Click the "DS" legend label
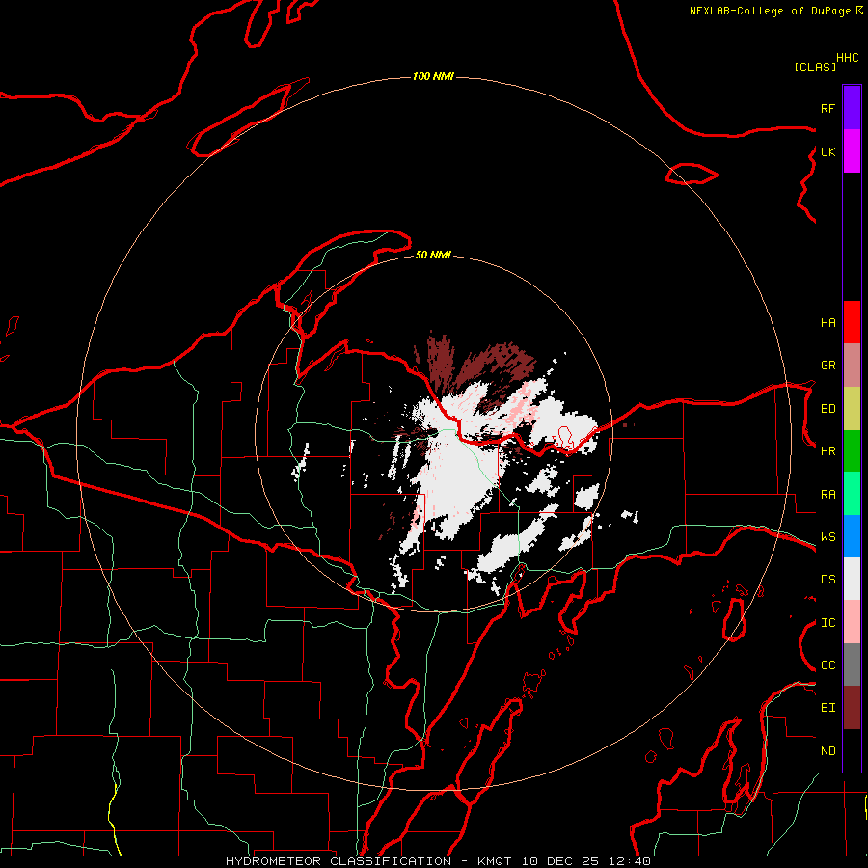Image resolution: width=868 pixels, height=868 pixels. click(827, 580)
